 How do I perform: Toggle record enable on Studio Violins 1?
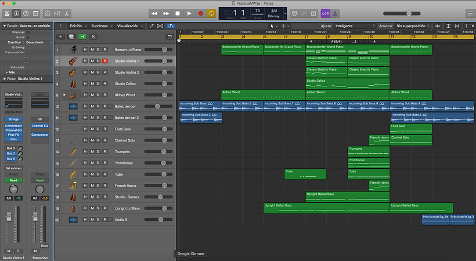(x=105, y=61)
